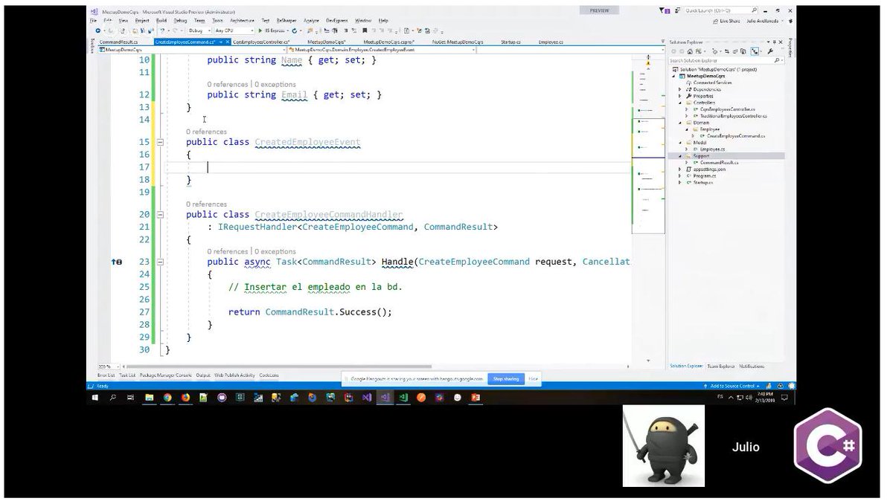Click the browser refresh icon beside IIS Express

pyautogui.click(x=295, y=30)
